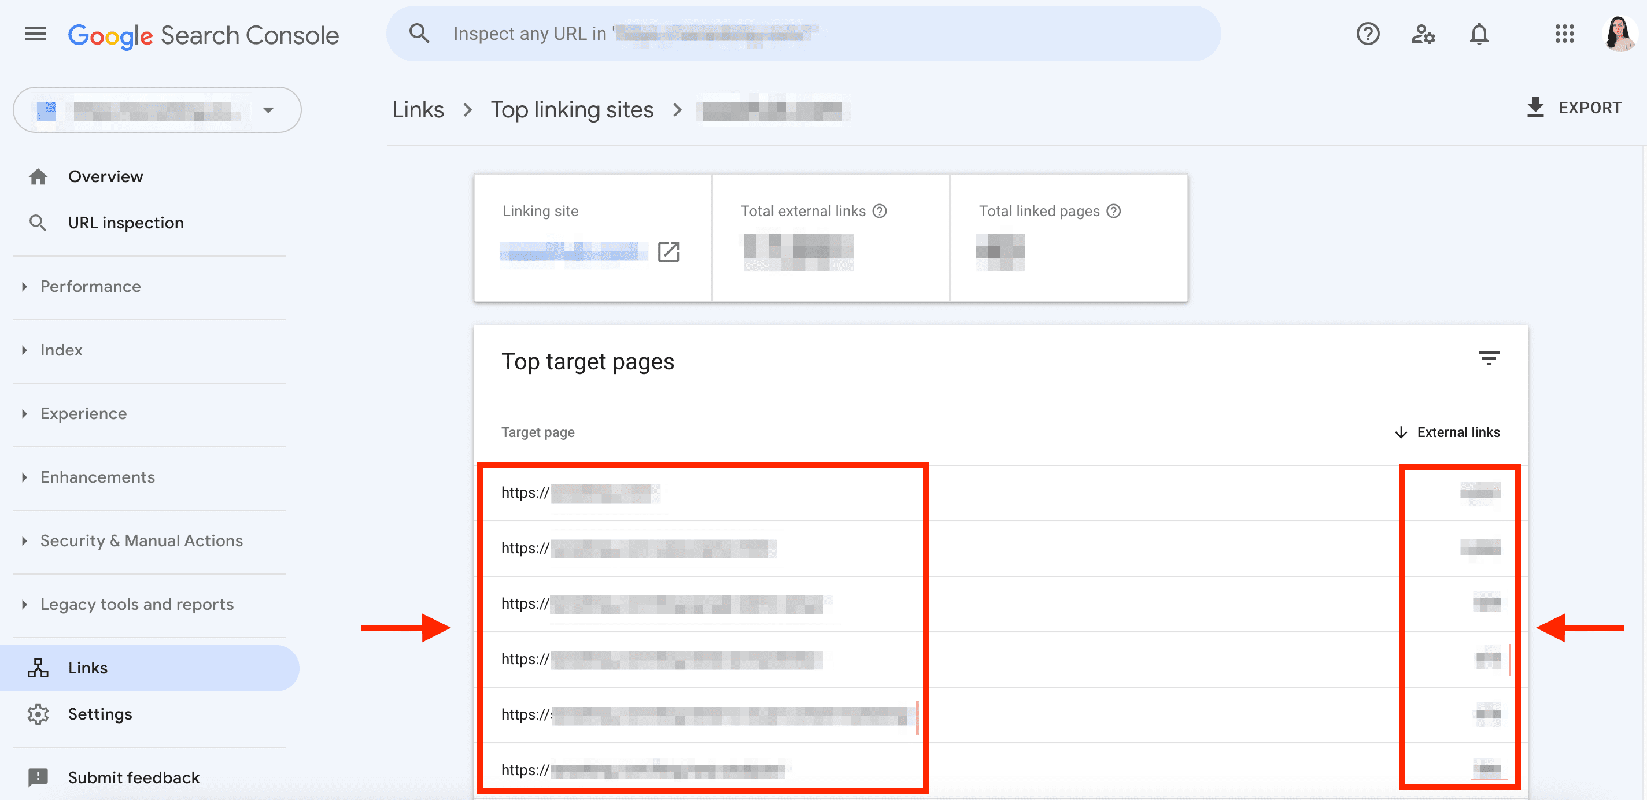The height and width of the screenshot is (800, 1647).
Task: Click help icon beside Total external links
Action: point(879,211)
